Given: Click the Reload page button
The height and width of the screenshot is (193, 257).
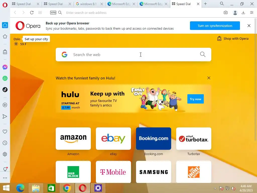Looking at the screenshot, I should (x=32, y=13).
